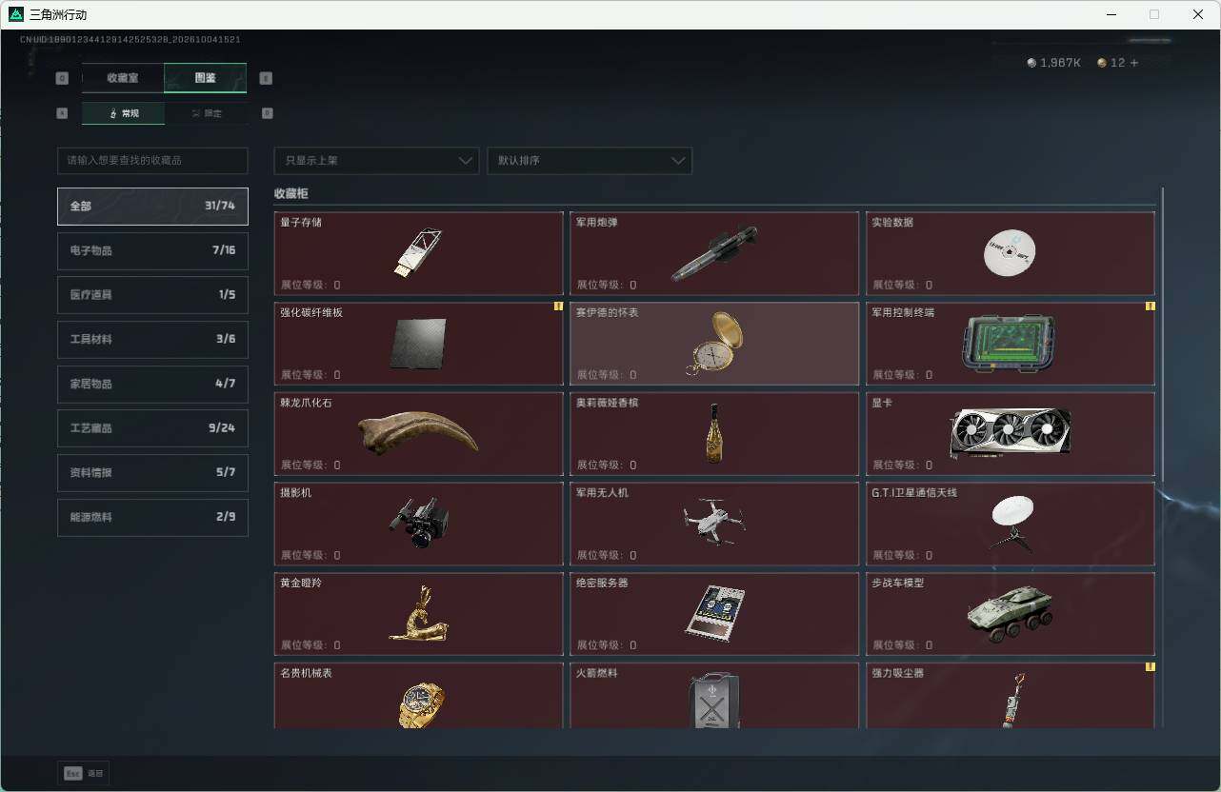
Task: Switch to the 图鉴 tab
Action: pyautogui.click(x=206, y=78)
